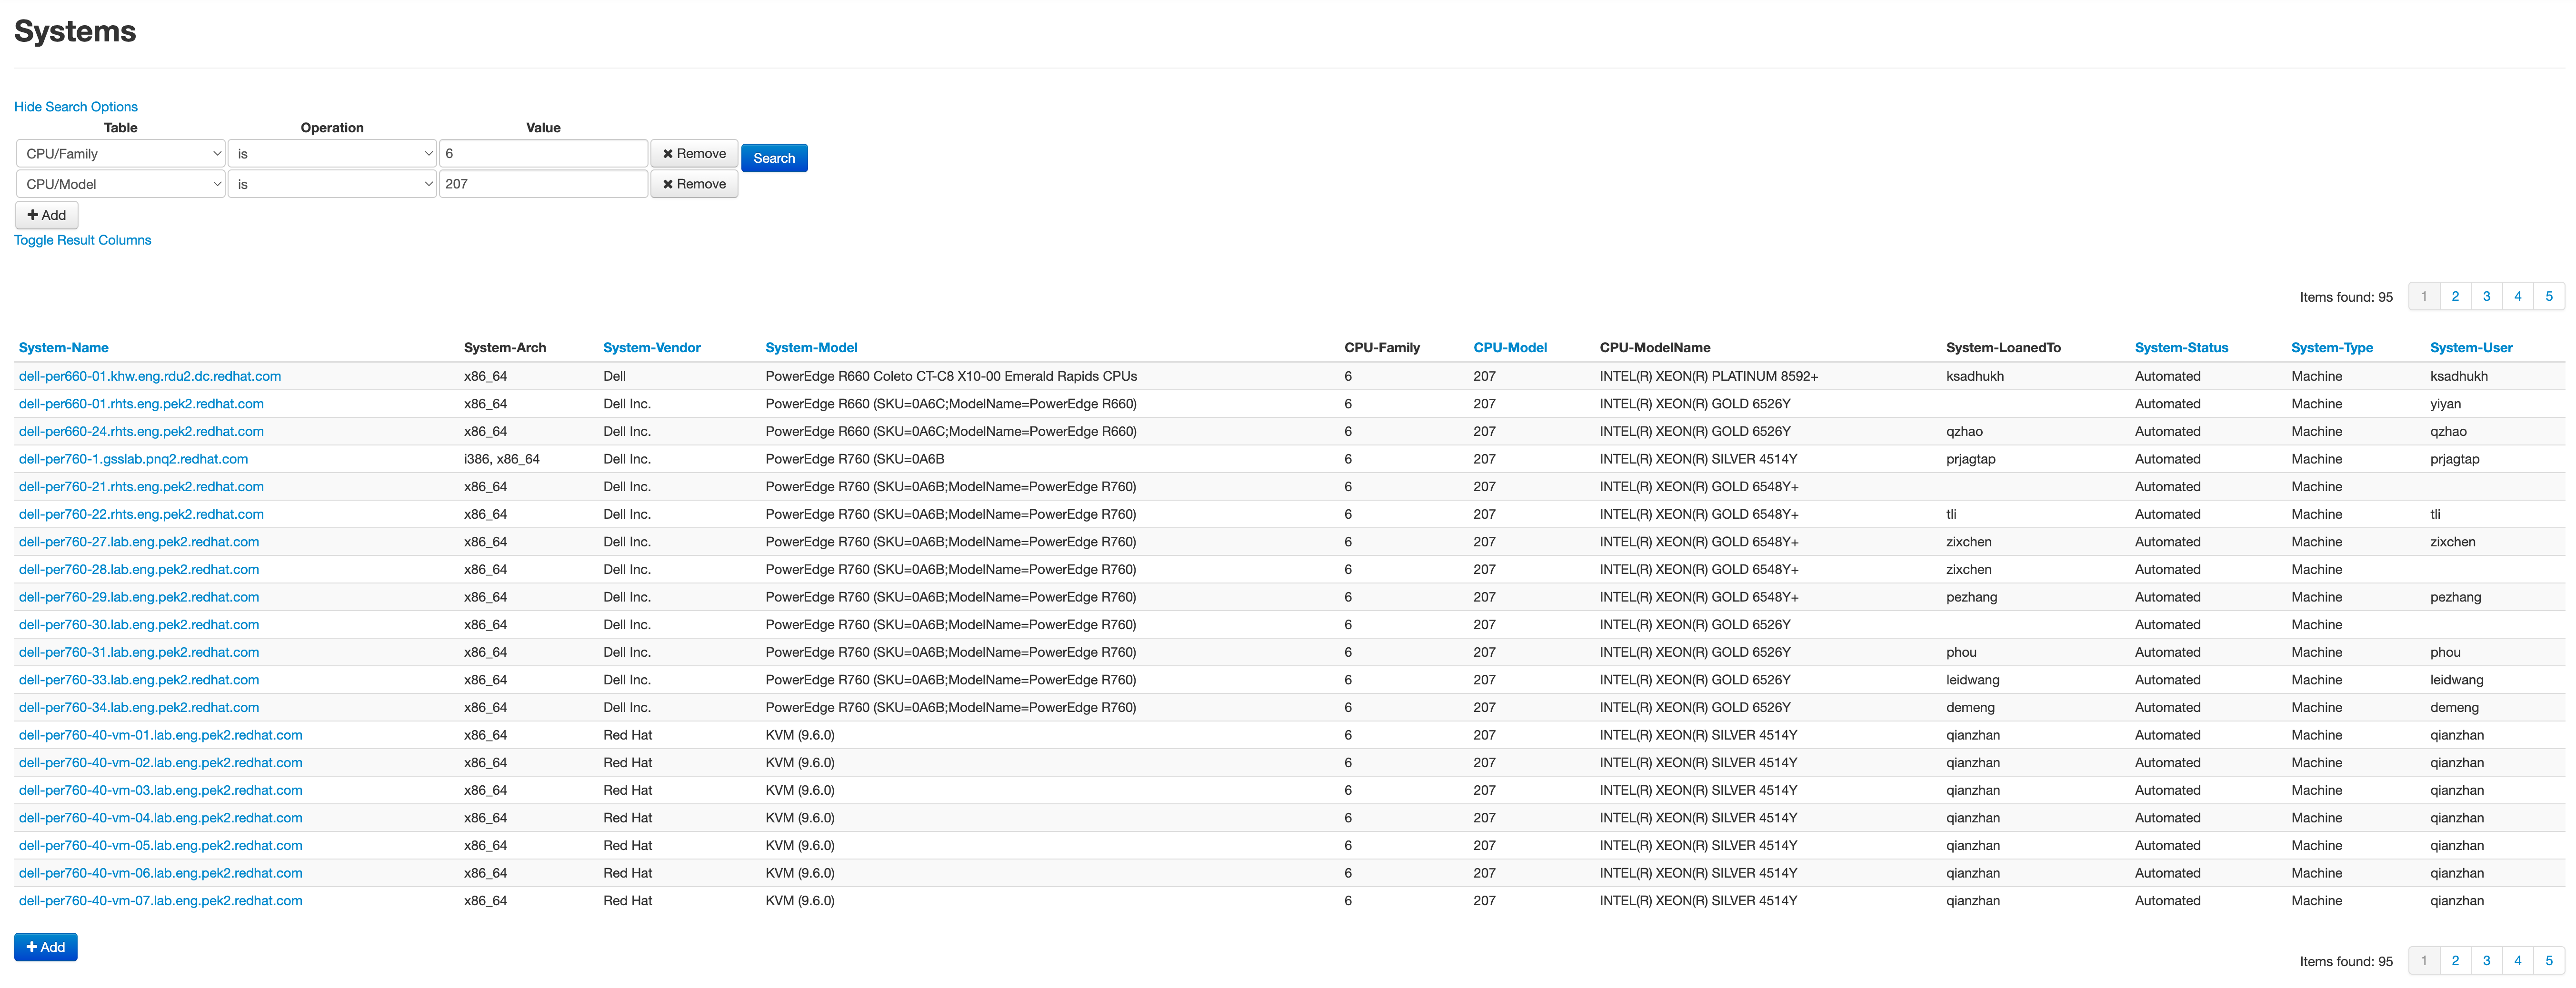Sort results by System-Name column
The image size is (2576, 988).
click(64, 348)
